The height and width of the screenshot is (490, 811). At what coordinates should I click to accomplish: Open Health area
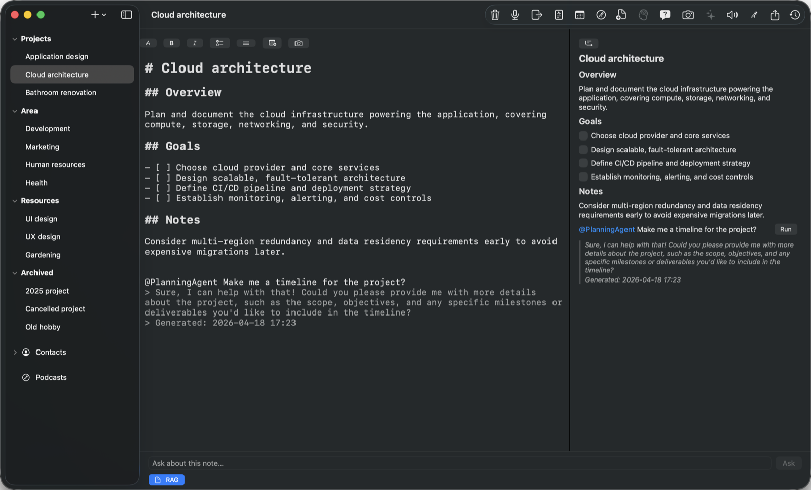[72, 183]
